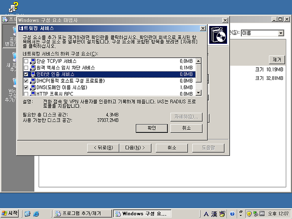
Task: Proceed with the 다음(N) button
Action: click(x=135, y=148)
